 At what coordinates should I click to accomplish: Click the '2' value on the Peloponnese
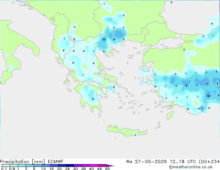pyautogui.click(x=93, y=99)
